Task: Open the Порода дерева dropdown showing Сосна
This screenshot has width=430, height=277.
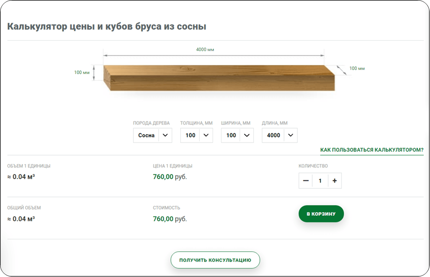Action: tap(152, 135)
